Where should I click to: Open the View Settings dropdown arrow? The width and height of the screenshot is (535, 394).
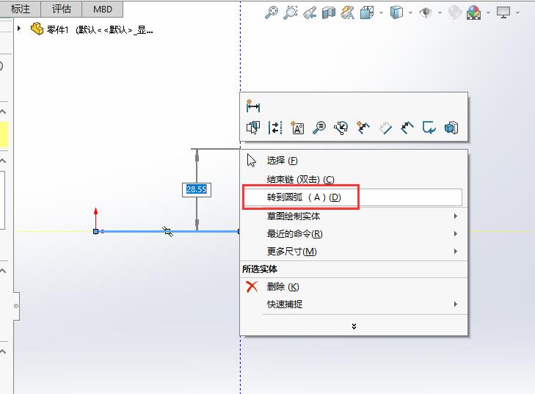[517, 13]
